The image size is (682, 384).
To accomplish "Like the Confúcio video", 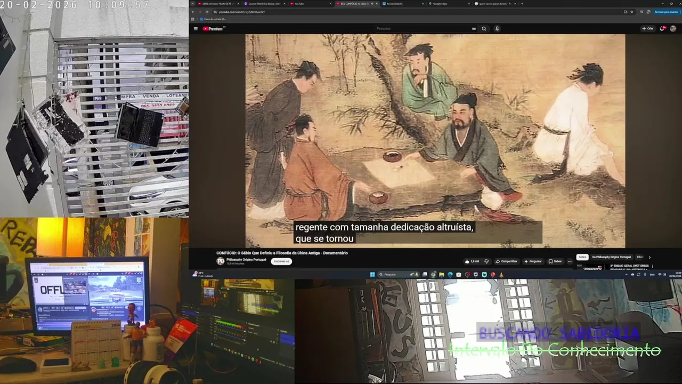I will [x=471, y=261].
